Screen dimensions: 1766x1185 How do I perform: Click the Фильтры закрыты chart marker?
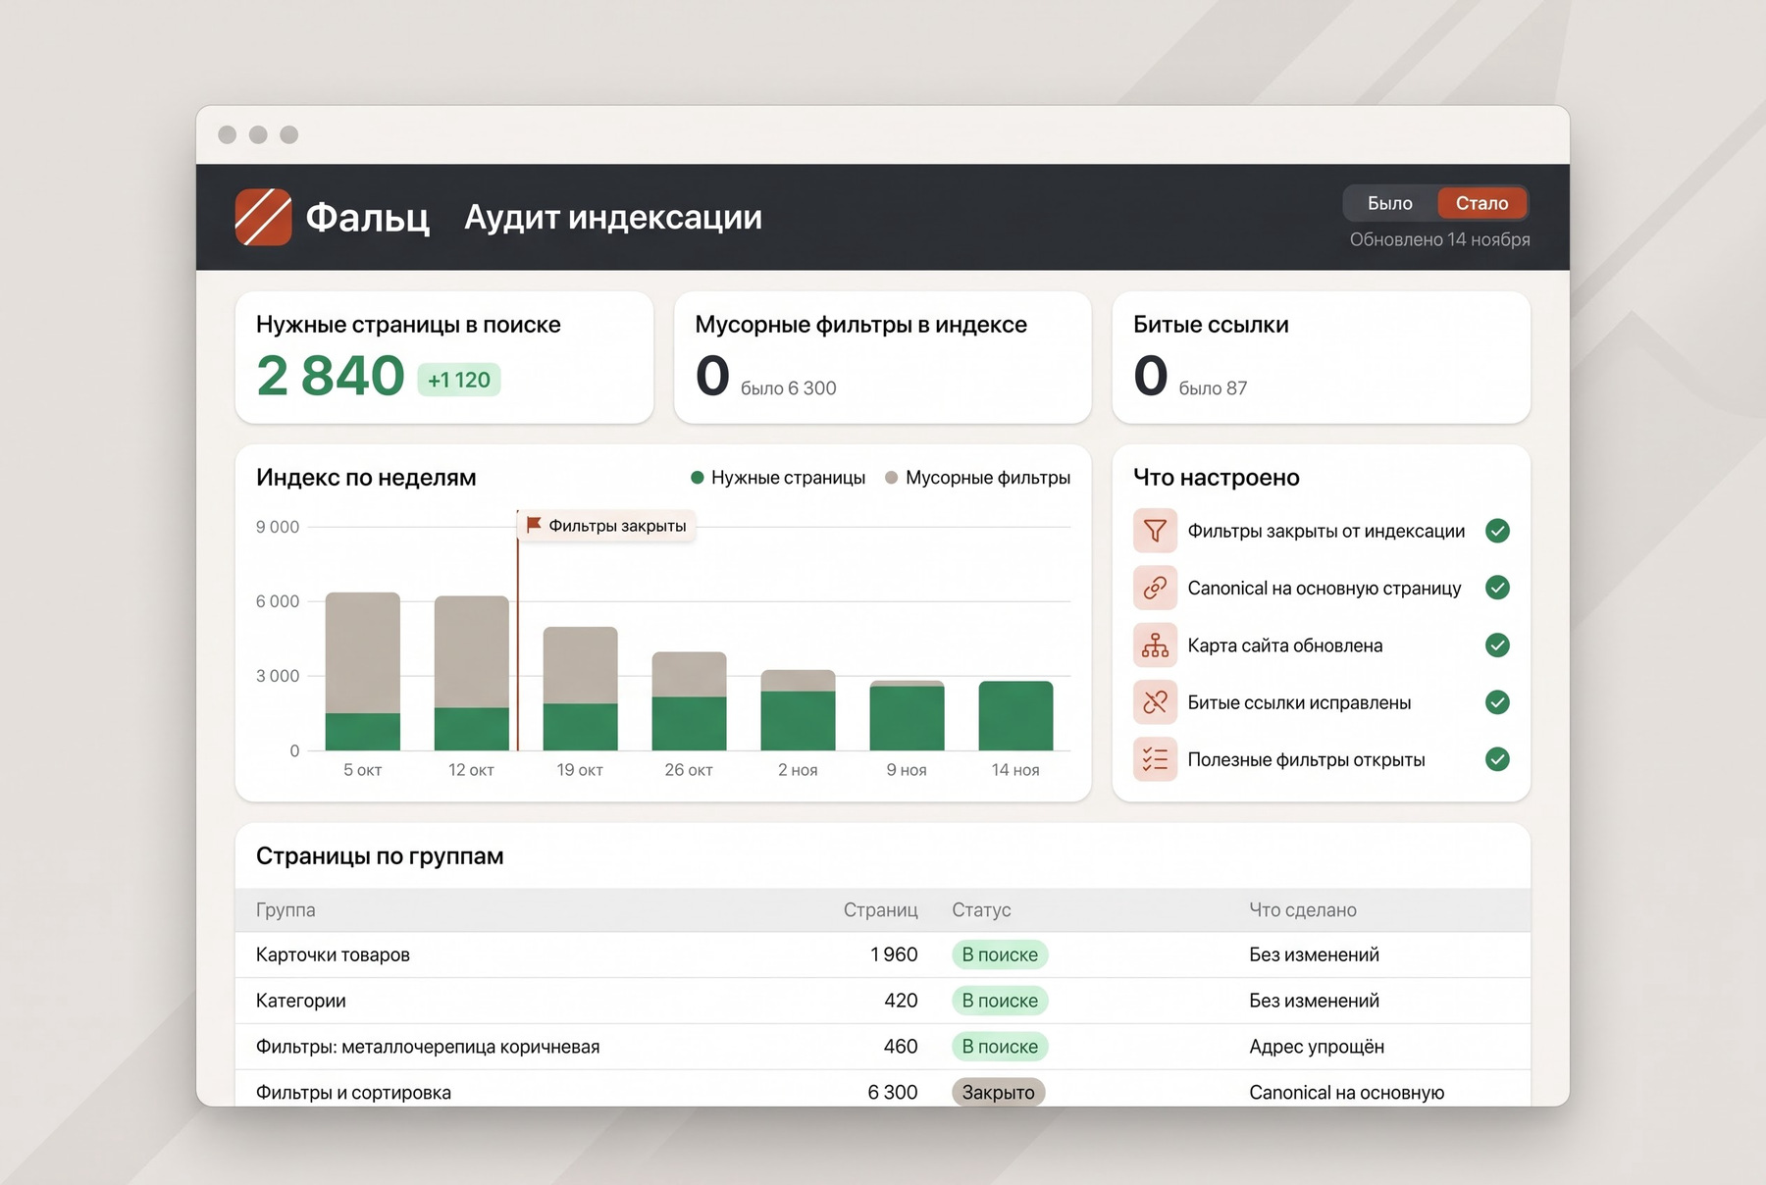click(606, 526)
